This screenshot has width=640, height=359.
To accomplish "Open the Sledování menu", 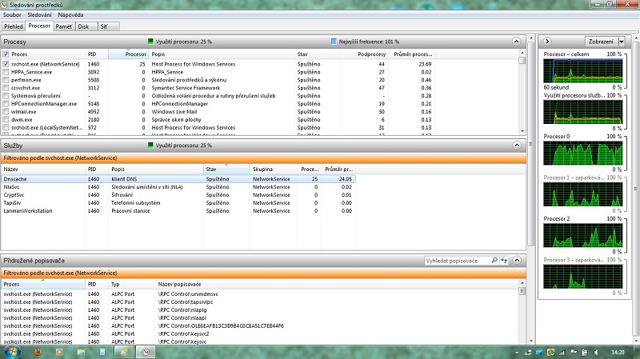I will click(x=39, y=14).
